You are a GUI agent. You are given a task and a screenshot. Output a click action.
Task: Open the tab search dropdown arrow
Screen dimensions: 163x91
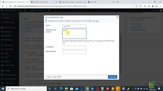(x=144, y=2)
